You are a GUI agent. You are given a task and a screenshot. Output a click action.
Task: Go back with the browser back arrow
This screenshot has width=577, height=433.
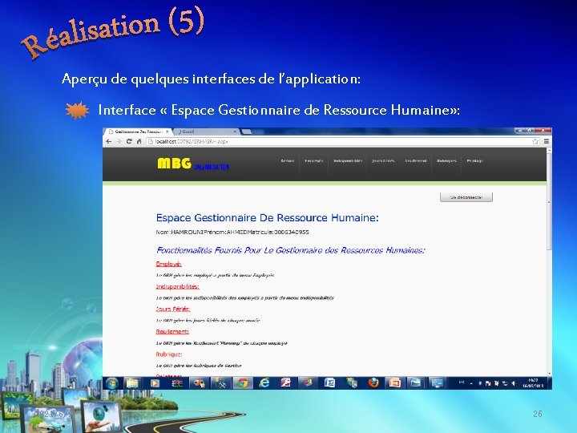[x=108, y=141]
